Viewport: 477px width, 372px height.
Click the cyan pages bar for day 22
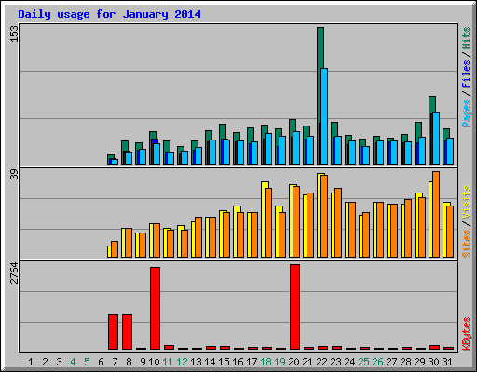(x=324, y=116)
